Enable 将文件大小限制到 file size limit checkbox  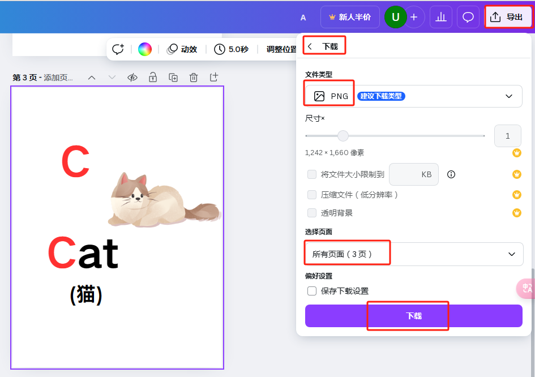[x=312, y=174]
